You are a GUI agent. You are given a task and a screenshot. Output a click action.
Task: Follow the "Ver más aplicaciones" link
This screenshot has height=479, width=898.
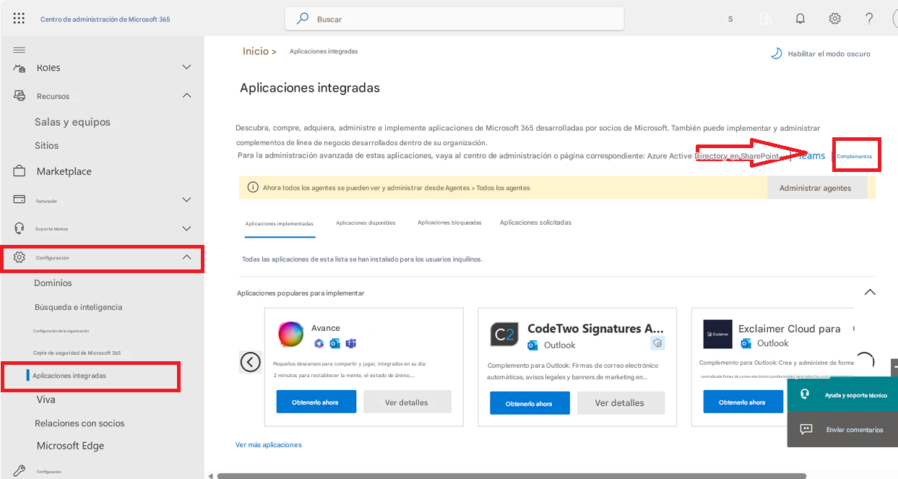point(269,445)
